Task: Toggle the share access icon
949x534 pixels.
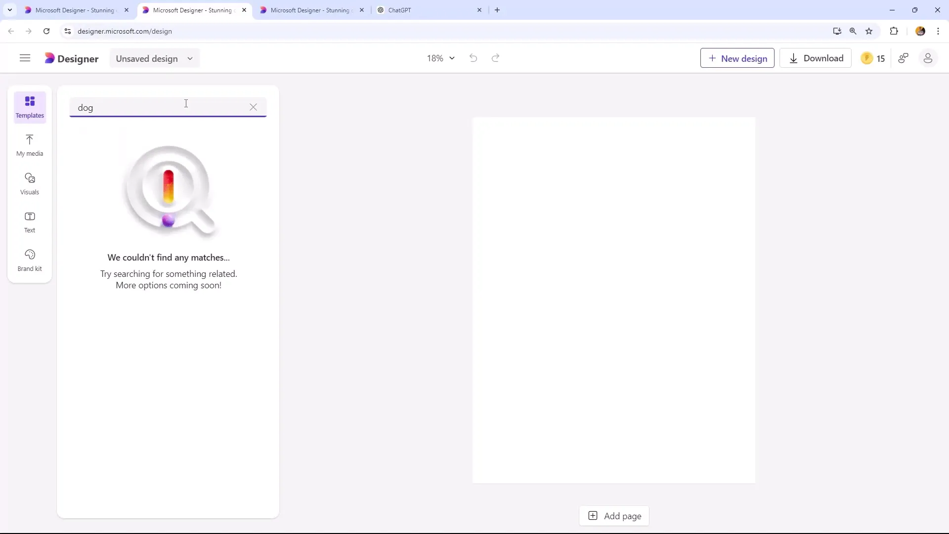Action: point(905,58)
